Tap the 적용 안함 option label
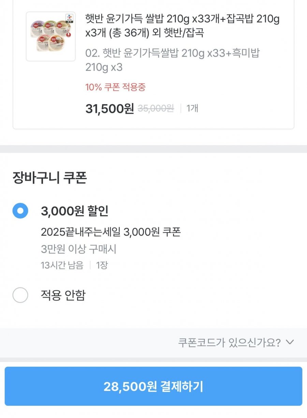Image resolution: width=307 pixels, height=418 pixels. (63, 295)
